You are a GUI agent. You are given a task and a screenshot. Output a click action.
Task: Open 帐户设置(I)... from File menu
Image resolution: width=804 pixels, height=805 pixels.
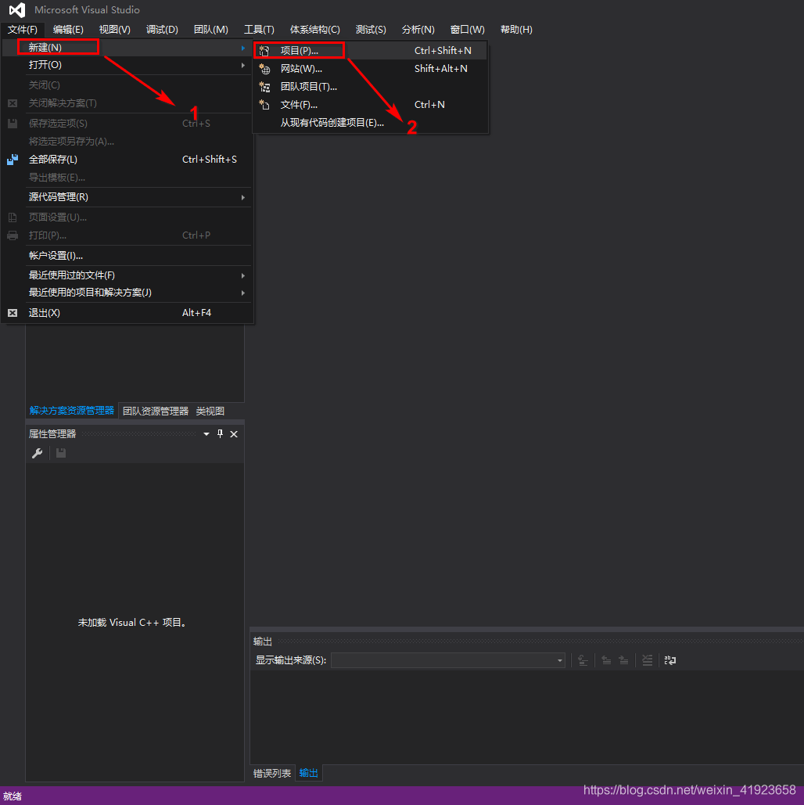coord(127,255)
